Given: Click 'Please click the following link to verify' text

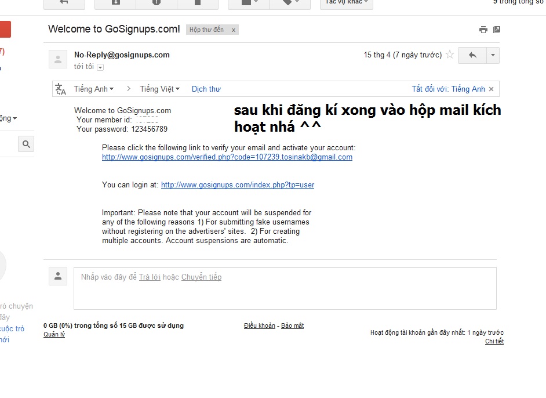Looking at the screenshot, I should [x=229, y=148].
